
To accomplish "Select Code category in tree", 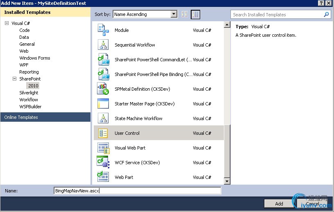I will click(x=25, y=30).
